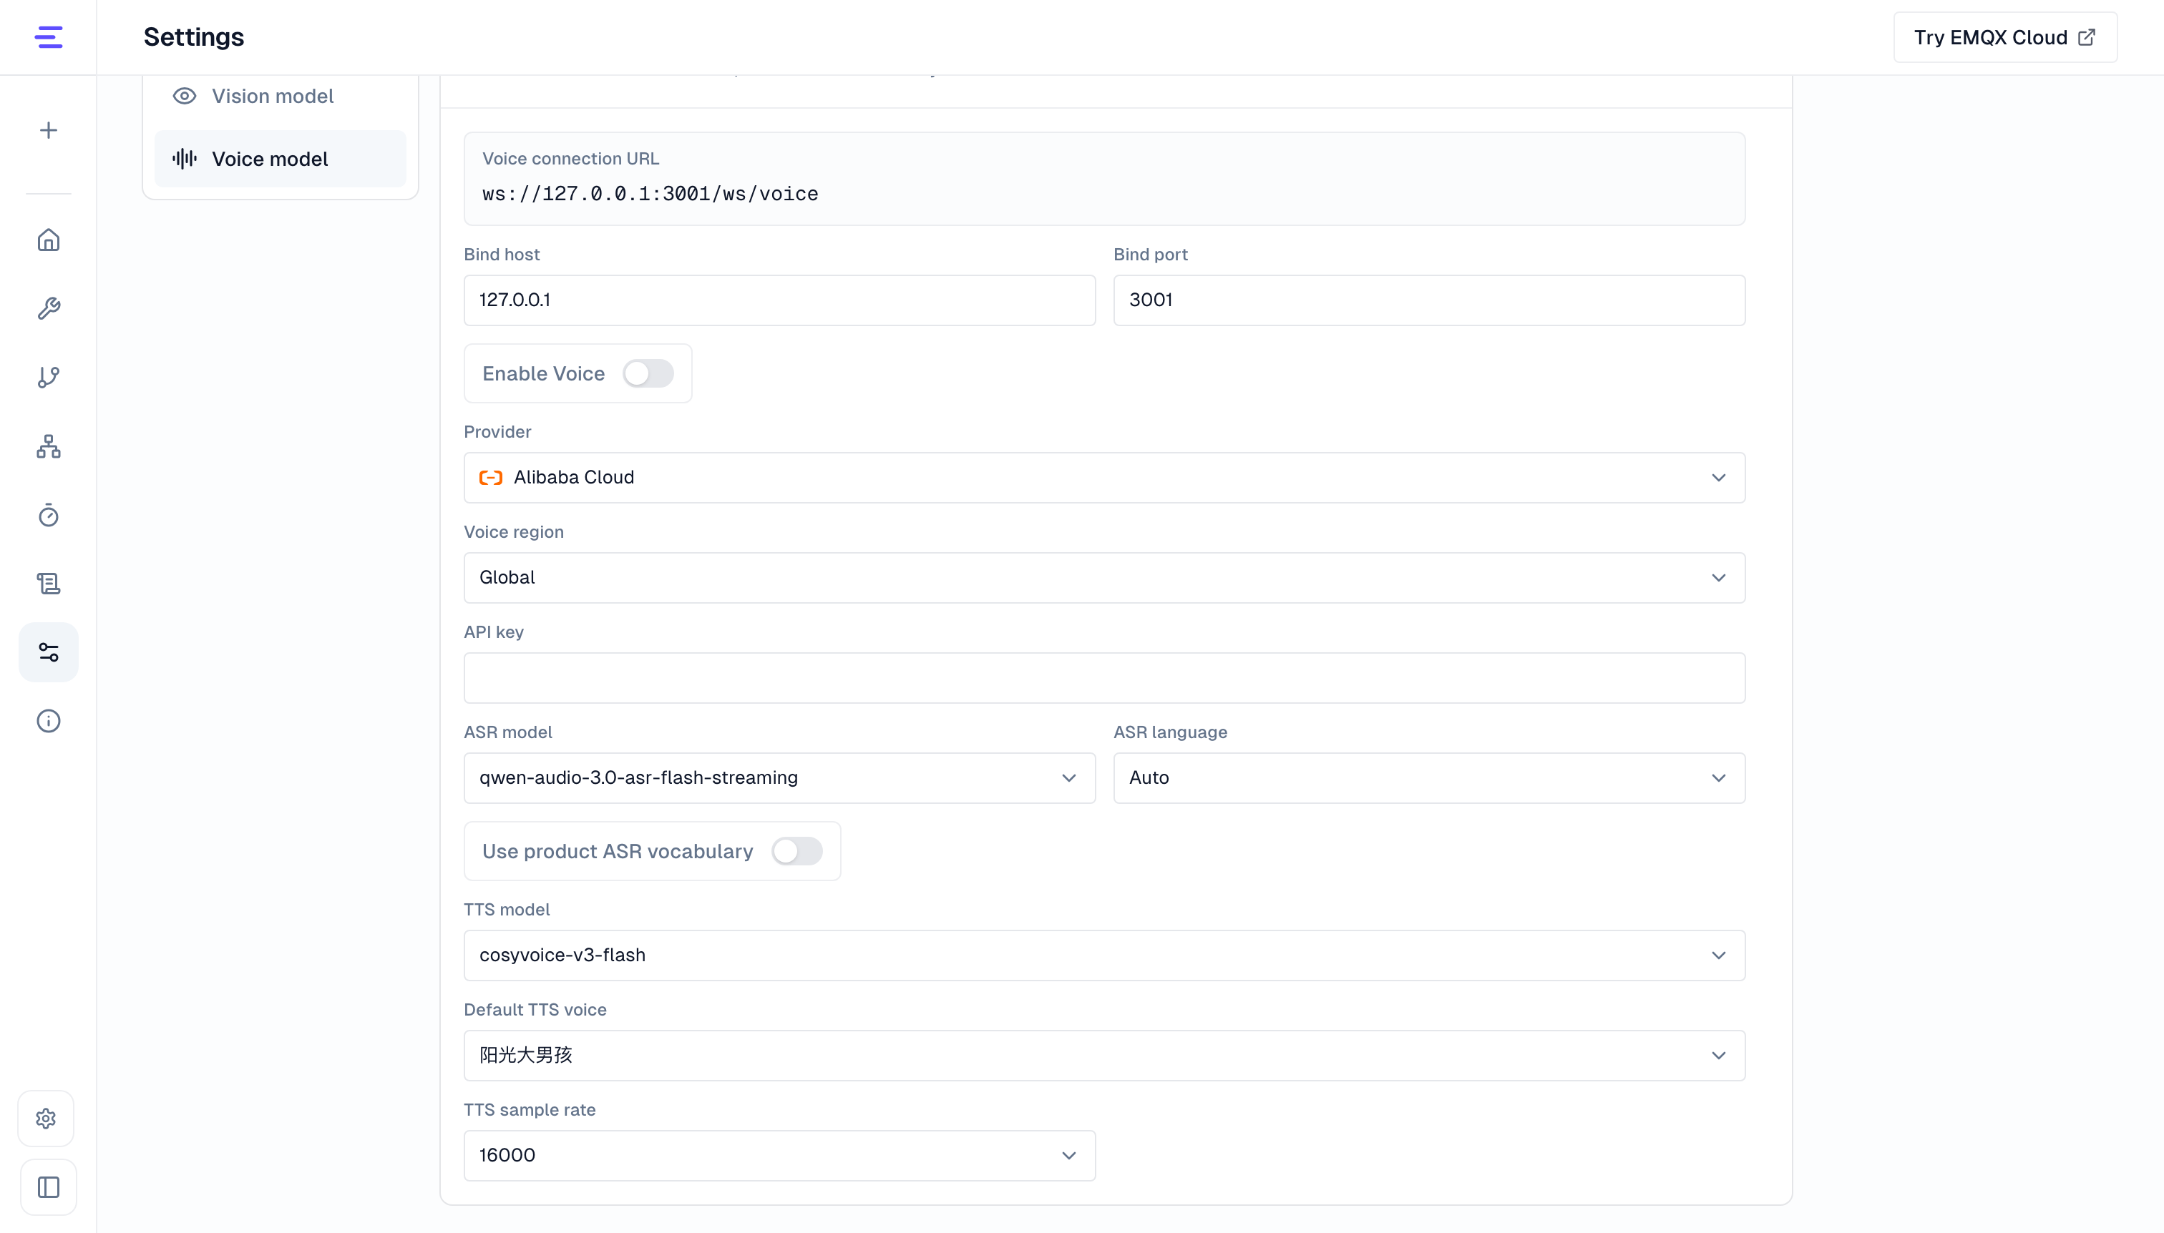Click the waveform icon beside Voice model

tap(185, 159)
